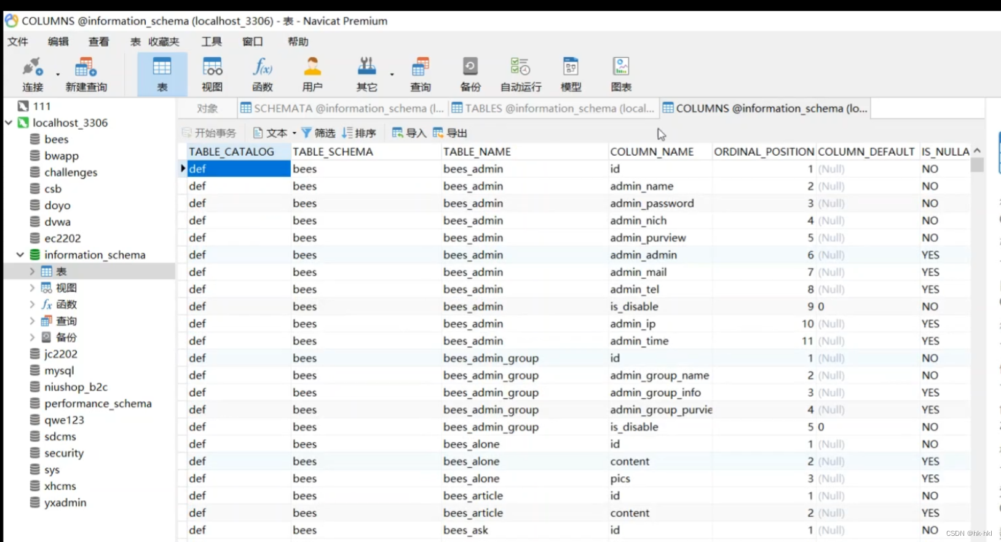Open the Text (文本) dropdown
The image size is (1001, 542).
point(274,133)
